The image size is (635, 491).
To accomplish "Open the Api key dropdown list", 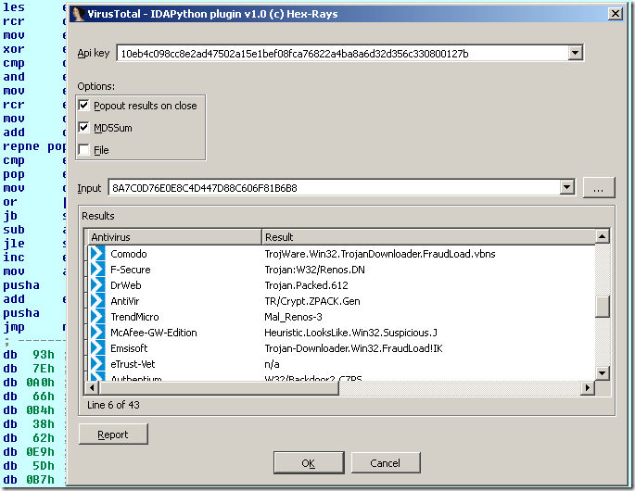I will [x=575, y=53].
